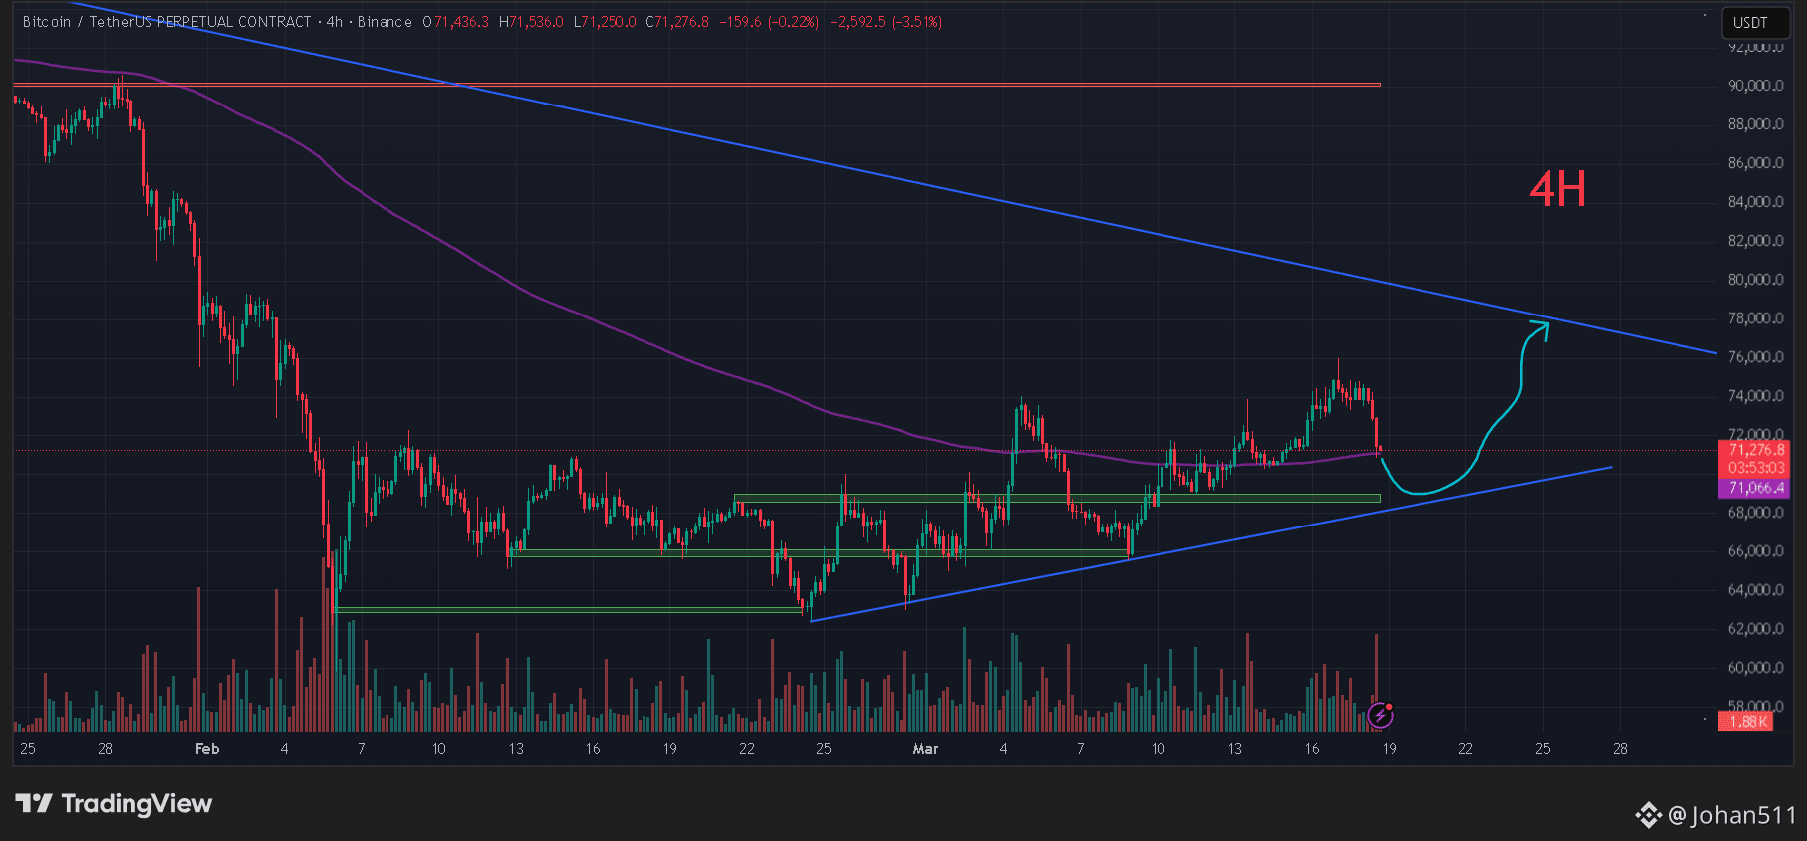The image size is (1807, 841).
Task: Click the 82,000.0 price axis label
Action: pyautogui.click(x=1755, y=241)
